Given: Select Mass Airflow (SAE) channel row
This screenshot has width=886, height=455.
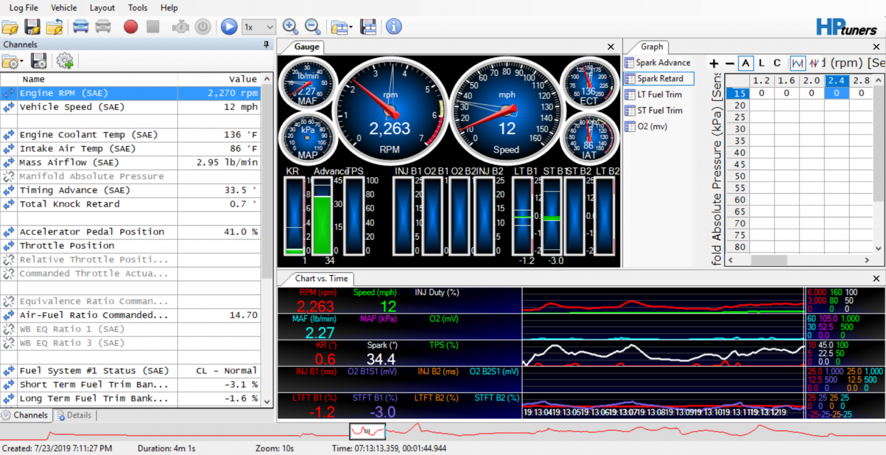Looking at the screenshot, I should (131, 162).
